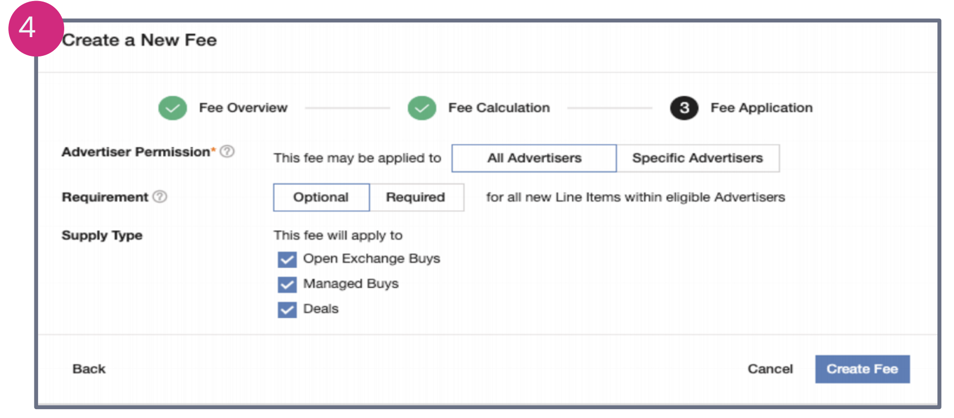Click the Fee Calculation green checkmark icon
This screenshot has width=954, height=418.
point(422,108)
